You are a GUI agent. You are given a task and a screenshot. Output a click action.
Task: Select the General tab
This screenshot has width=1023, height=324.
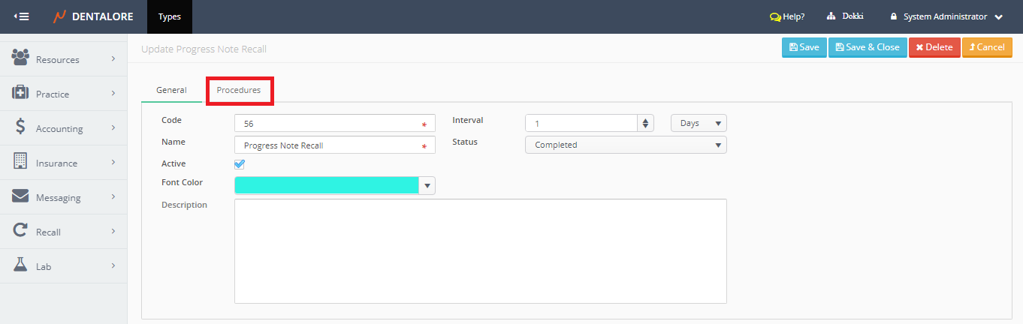point(171,90)
